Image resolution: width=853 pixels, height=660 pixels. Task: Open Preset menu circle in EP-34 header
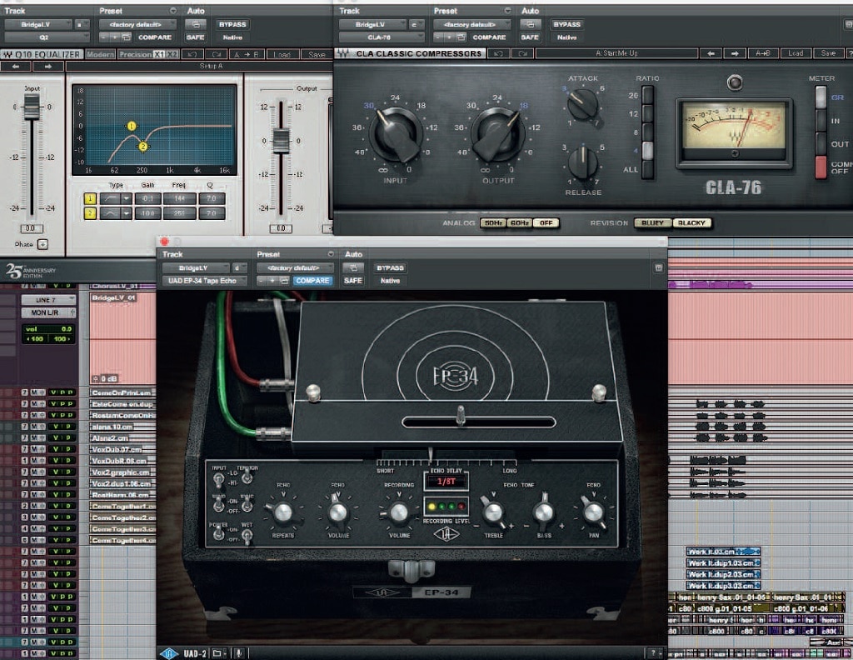330,255
